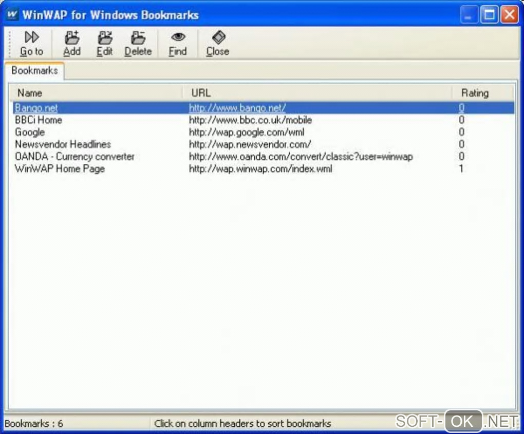Click rating 1 of WinWAP Home Page
524x434 pixels.
(x=461, y=168)
